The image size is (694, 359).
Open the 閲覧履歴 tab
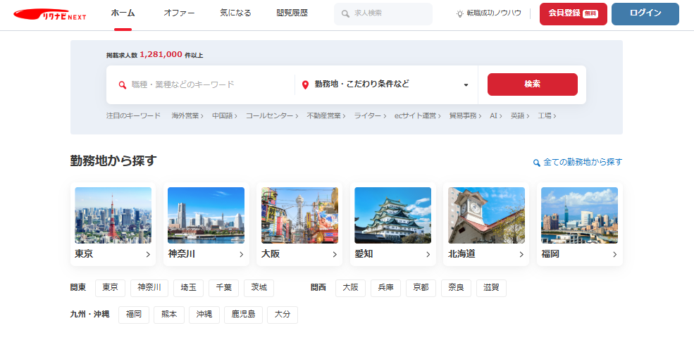[292, 13]
